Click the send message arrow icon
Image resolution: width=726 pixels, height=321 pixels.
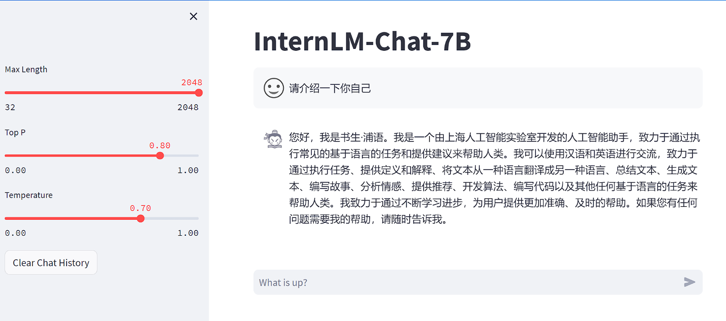689,282
